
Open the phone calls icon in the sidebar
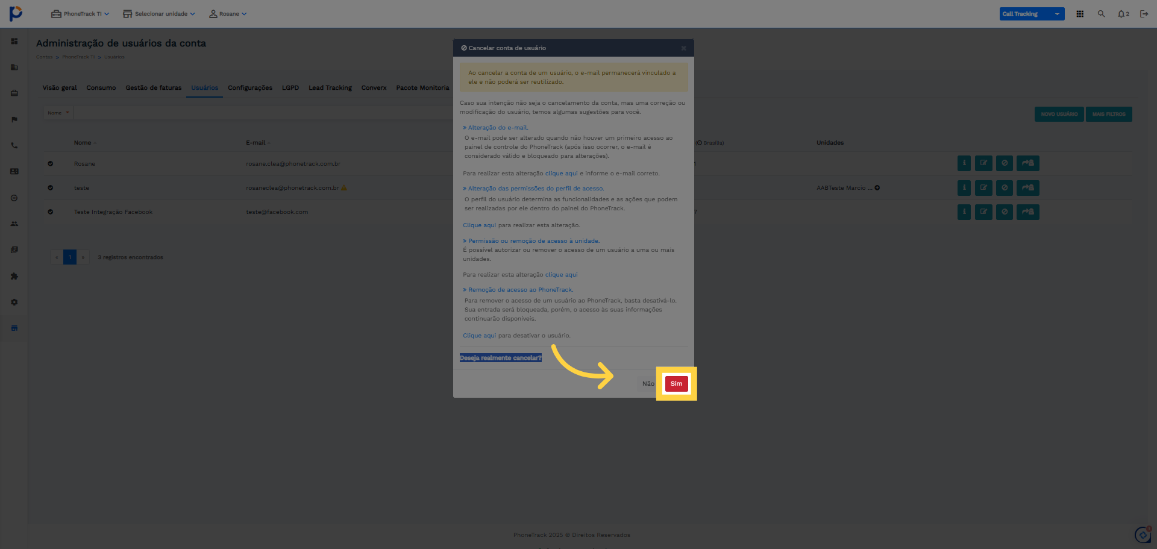(x=14, y=145)
